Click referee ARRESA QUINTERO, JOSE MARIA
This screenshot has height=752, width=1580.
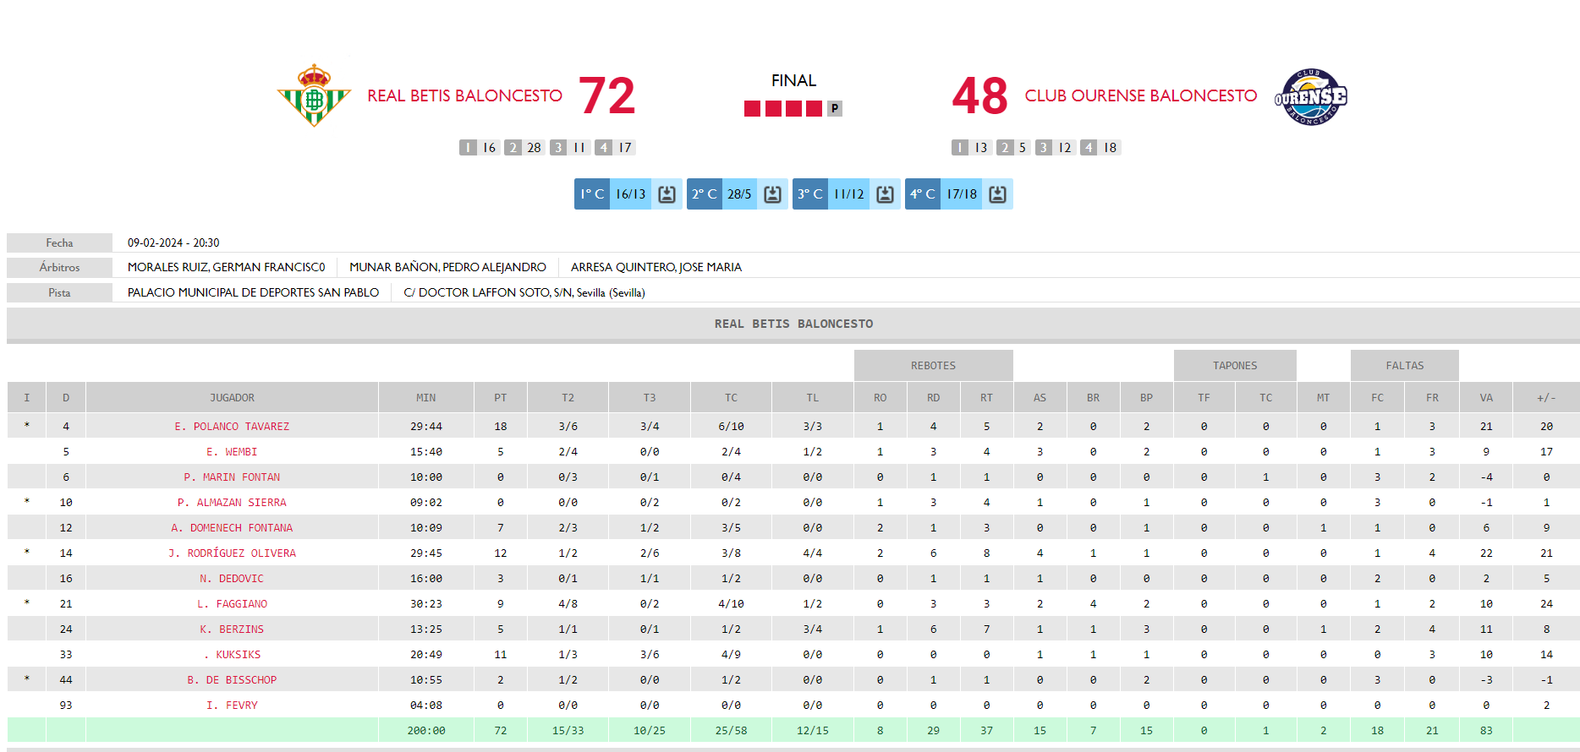(x=656, y=267)
